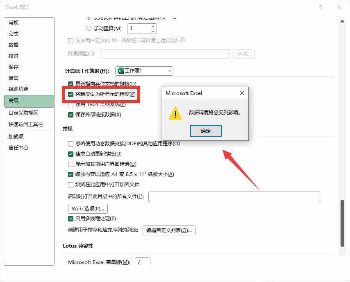Open the 群集类型 dropdown
The image size is (350, 282).
click(165, 54)
